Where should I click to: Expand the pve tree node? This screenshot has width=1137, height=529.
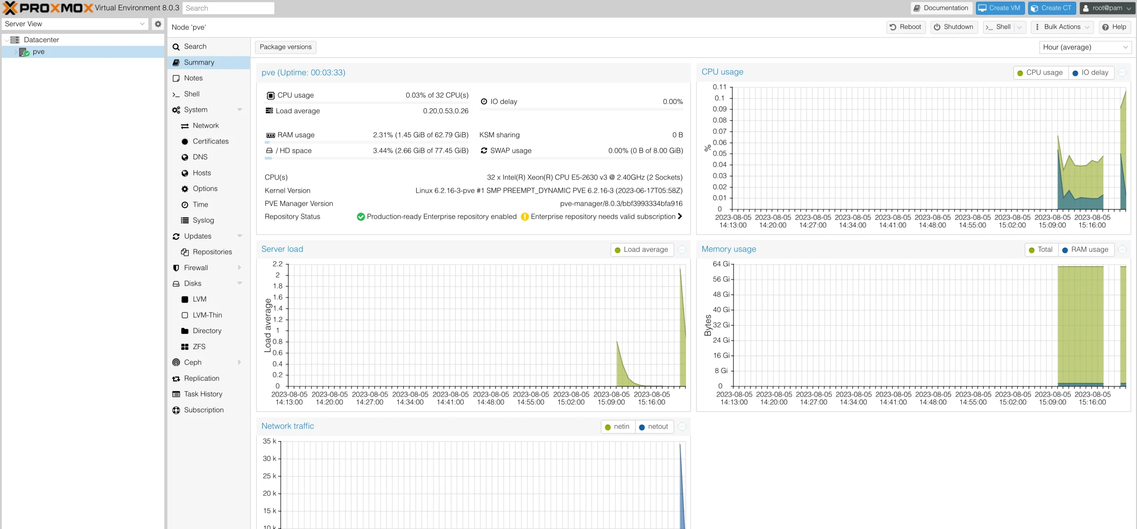15,52
